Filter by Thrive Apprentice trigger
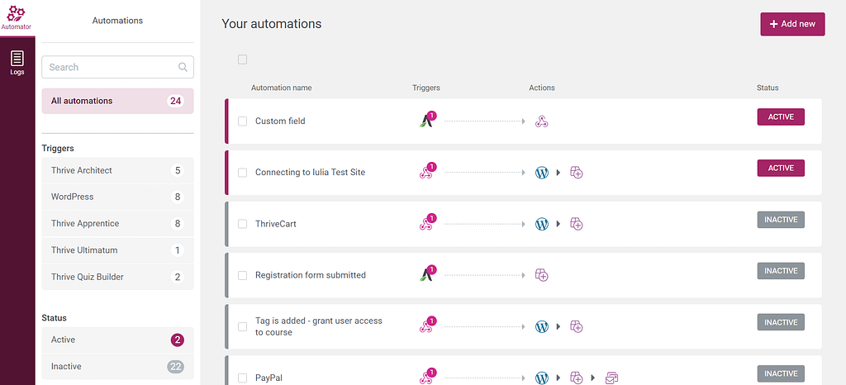Screen dimensions: 846x385 (117, 224)
